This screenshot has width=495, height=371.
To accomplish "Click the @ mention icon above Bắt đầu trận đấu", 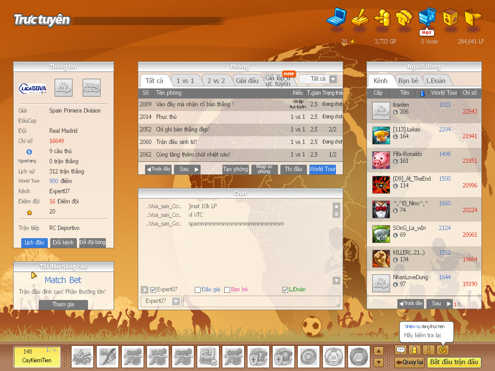I will point(442,349).
